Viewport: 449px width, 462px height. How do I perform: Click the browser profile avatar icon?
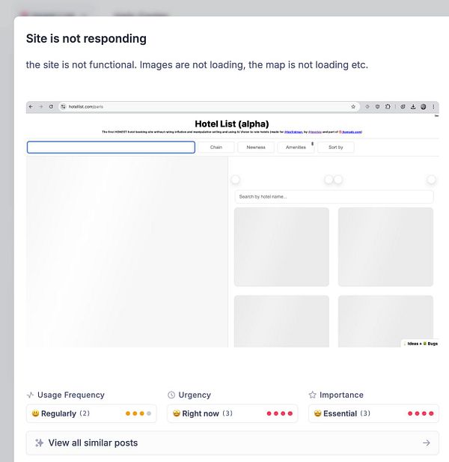424,106
